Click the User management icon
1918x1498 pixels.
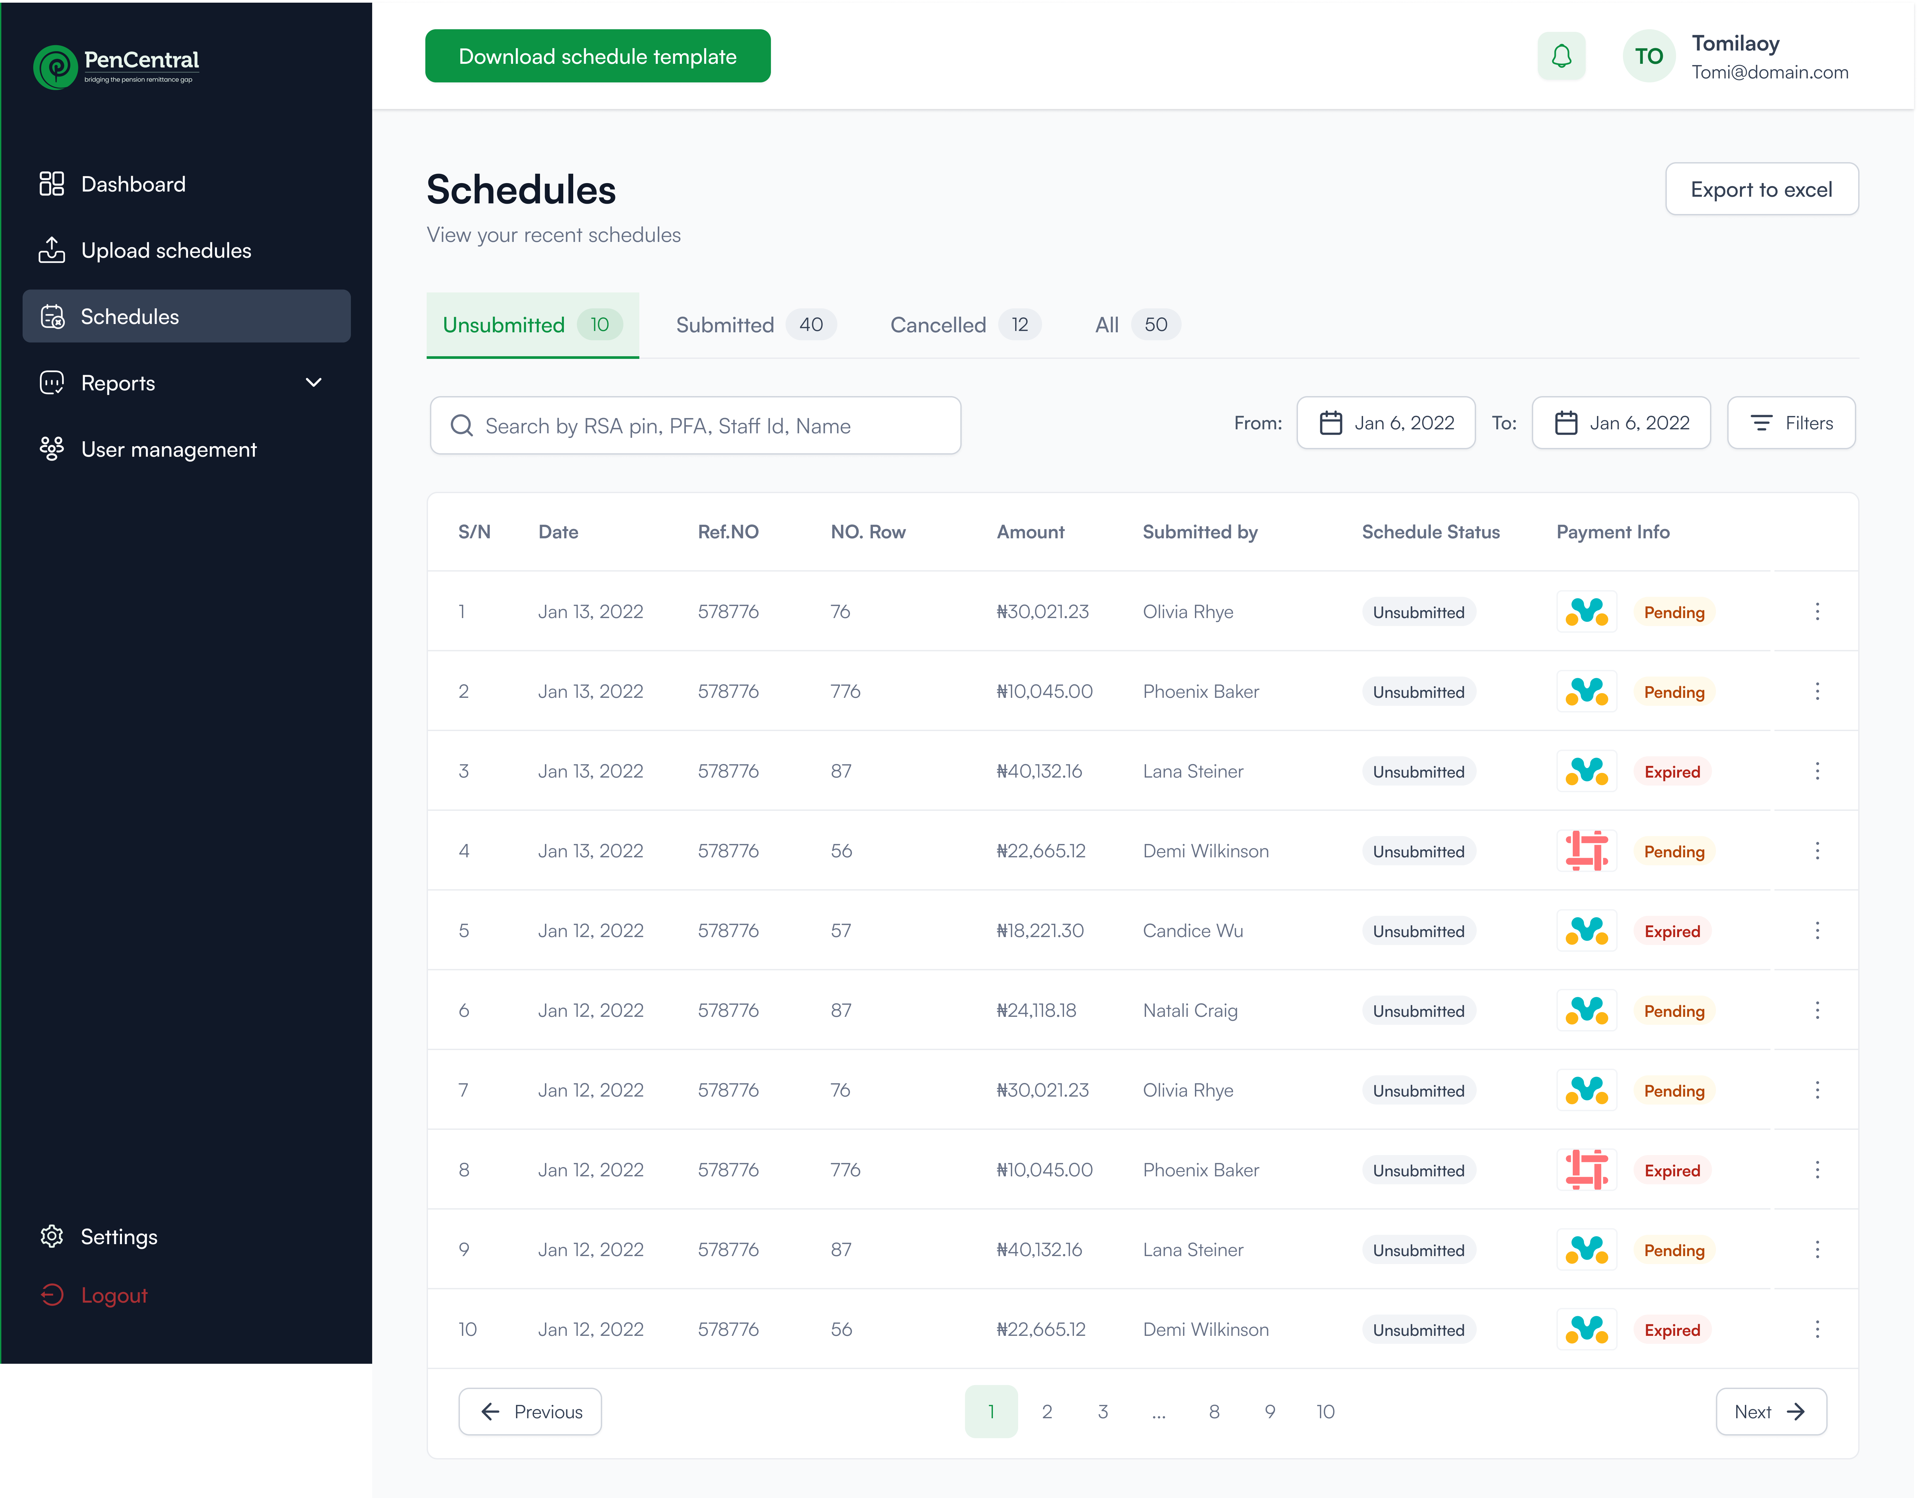52,449
